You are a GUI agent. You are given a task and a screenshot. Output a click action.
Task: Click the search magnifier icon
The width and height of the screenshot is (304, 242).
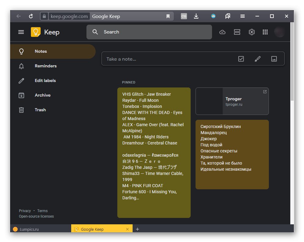coord(95,32)
